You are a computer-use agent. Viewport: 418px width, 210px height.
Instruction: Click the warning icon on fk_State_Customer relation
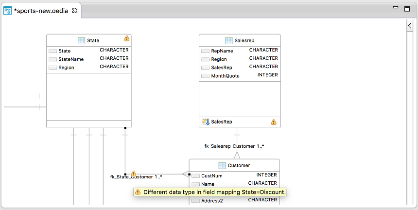134,174
